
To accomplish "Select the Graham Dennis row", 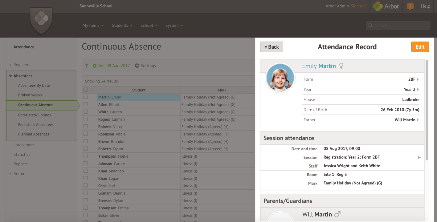I will (x=168, y=193).
